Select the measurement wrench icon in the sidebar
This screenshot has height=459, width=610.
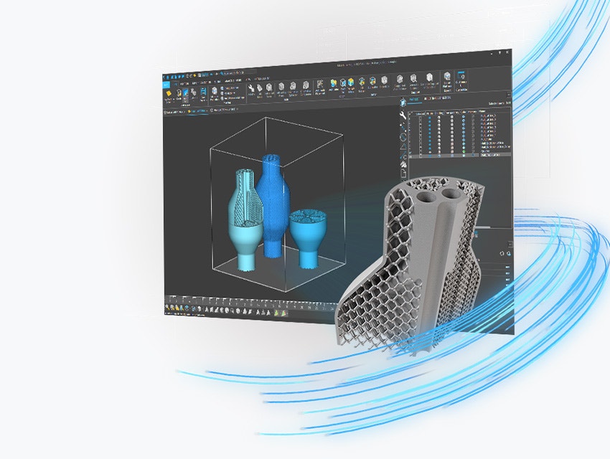(403, 114)
